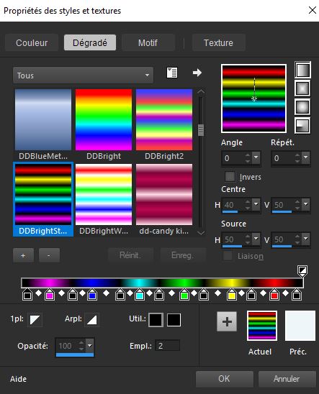
Task: Select the rectangular gradient style icon
Action: [x=302, y=88]
